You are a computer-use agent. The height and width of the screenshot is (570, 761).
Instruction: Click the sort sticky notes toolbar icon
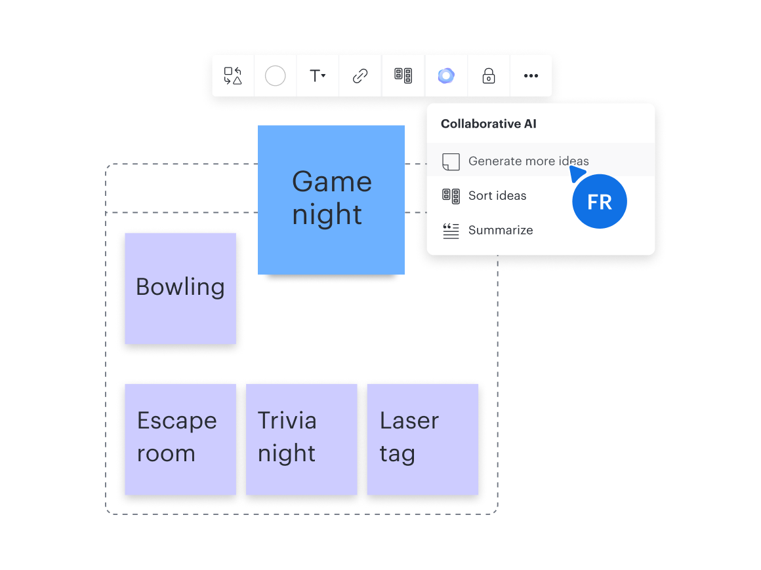click(x=403, y=75)
